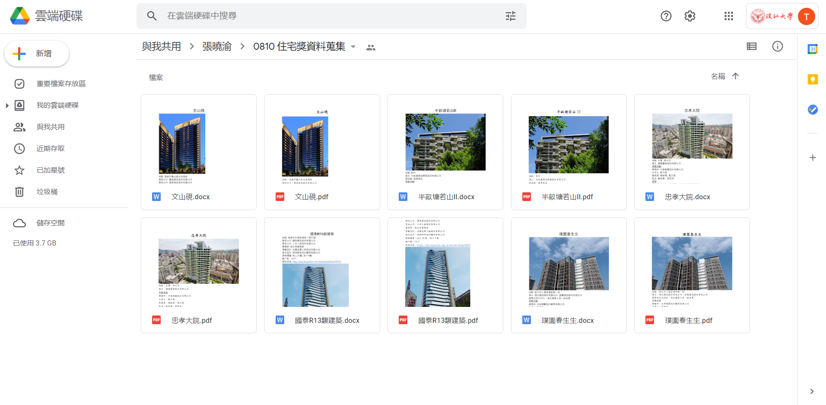Hide the side panel with chevron
826x405 pixels.
(812, 391)
